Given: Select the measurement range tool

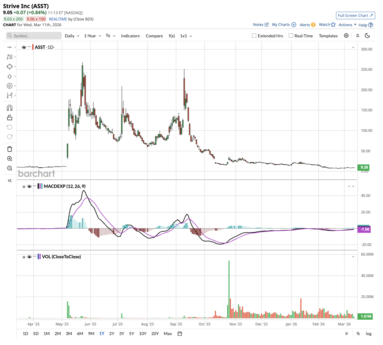Looking at the screenshot, I should point(10,95).
